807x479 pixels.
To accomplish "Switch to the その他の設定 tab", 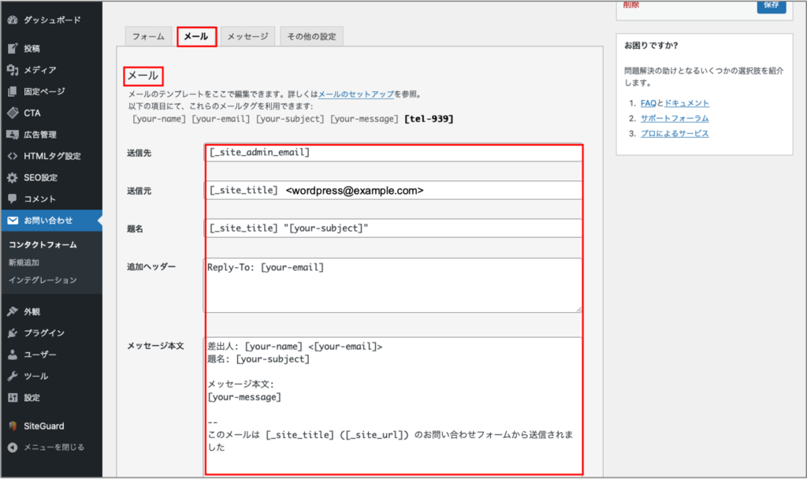I will pyautogui.click(x=311, y=36).
